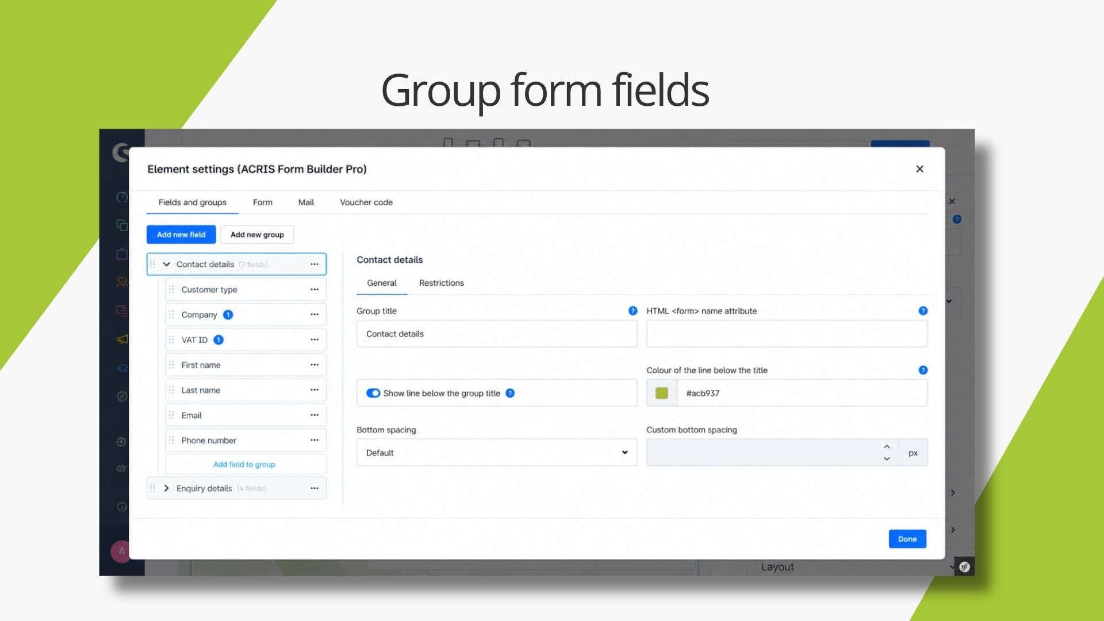Open options menu for Contact details group
The image size is (1104, 621).
click(315, 264)
